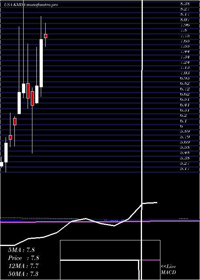Image resolution: width=200 pixels, height=280 pixels.
Task: Select the 6.93 price level label
Action: coord(185,78)
